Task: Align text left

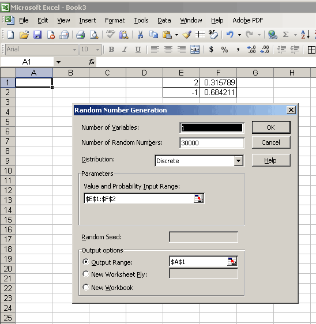Action: [x=155, y=50]
